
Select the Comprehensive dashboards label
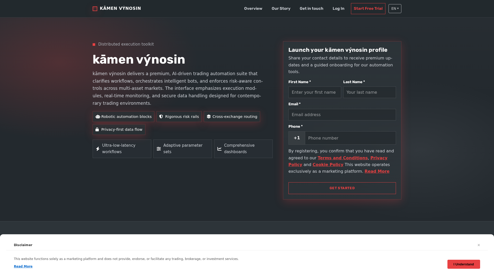click(239, 149)
